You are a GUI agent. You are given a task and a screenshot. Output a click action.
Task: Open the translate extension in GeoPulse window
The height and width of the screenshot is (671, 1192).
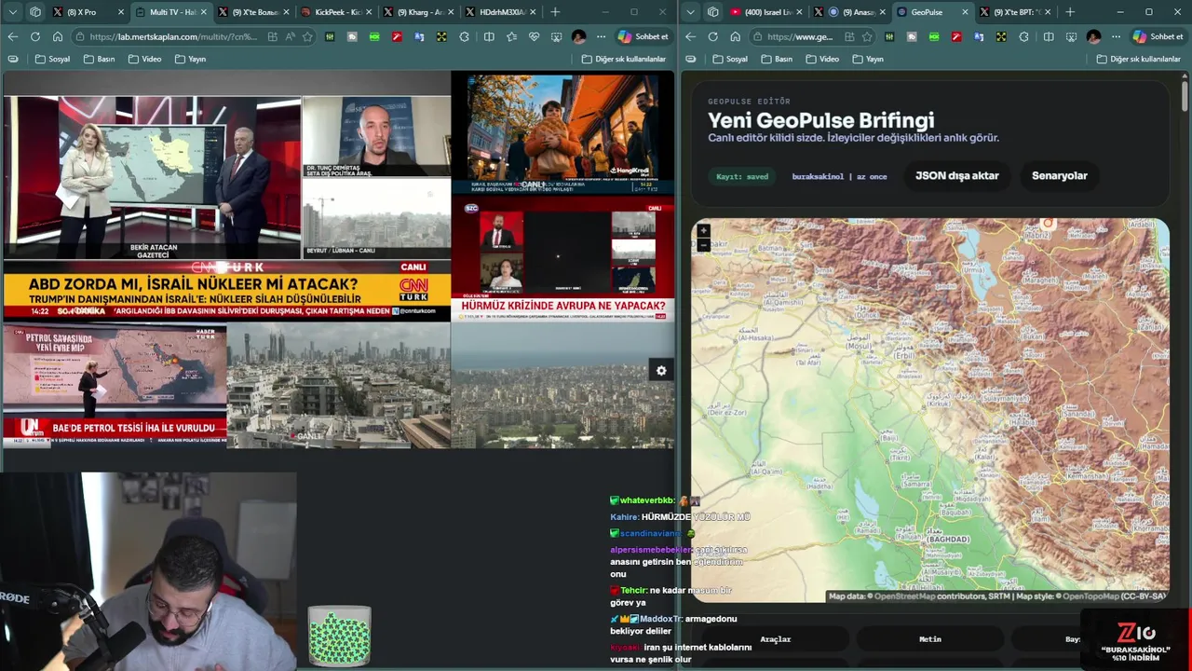979,36
